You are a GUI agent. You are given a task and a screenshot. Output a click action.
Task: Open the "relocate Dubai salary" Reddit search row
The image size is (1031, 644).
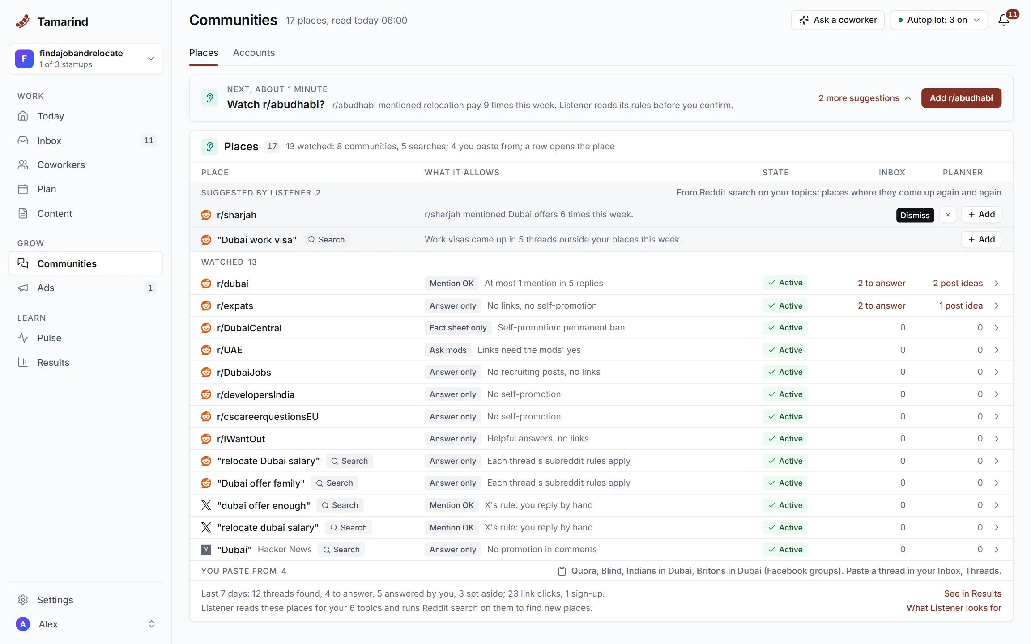[x=601, y=461]
